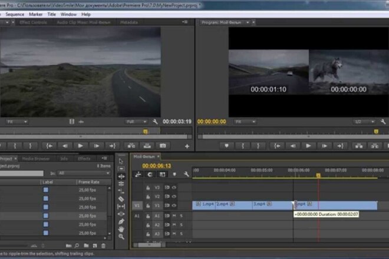Screen dimensions: 389x259
Task: Toggle Linked Selection in timeline header
Action: [x=162, y=174]
